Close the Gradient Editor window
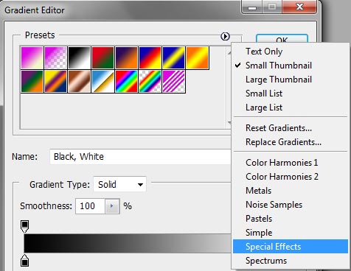The image size is (351, 271). tap(299, 7)
